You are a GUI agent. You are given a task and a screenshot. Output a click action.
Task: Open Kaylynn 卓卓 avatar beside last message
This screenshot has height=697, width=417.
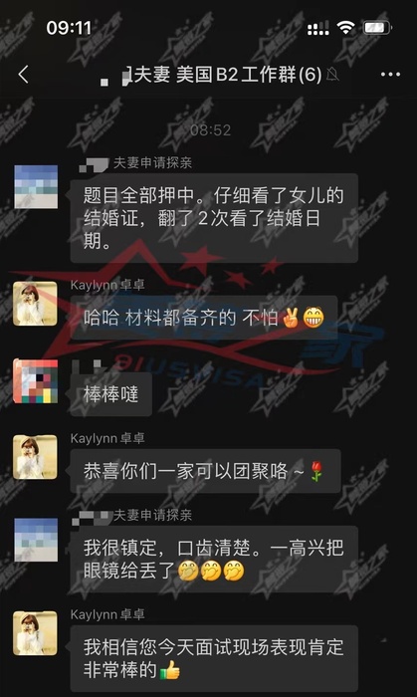pos(35,633)
